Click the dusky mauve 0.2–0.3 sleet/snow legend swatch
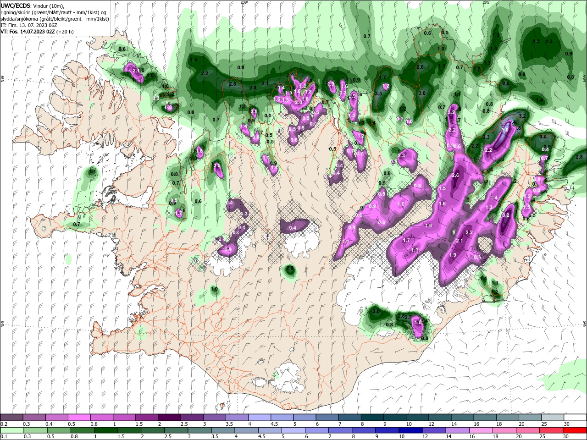 [x=12, y=418]
